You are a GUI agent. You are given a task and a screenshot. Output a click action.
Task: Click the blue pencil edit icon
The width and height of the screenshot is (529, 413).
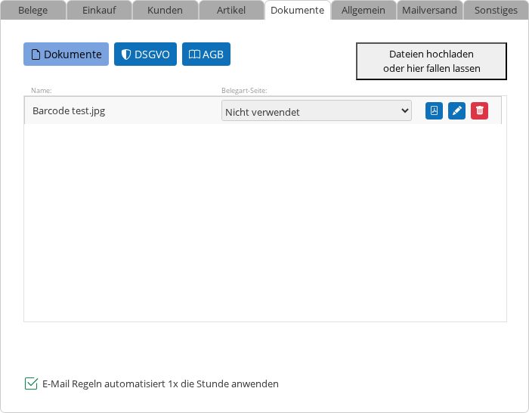tap(456, 111)
